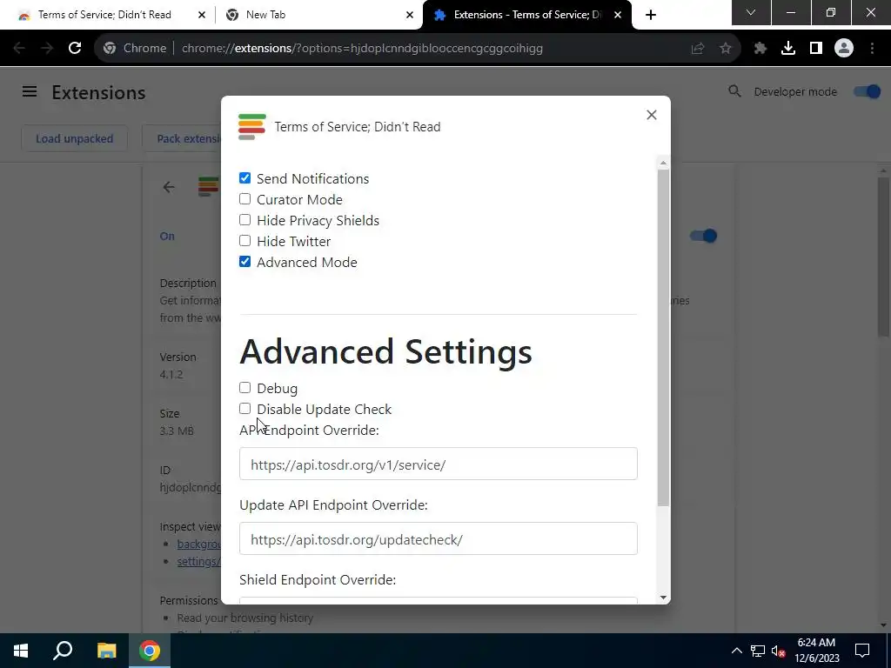The width and height of the screenshot is (891, 668).
Task: Bookmark this page with star icon
Action: click(726, 49)
